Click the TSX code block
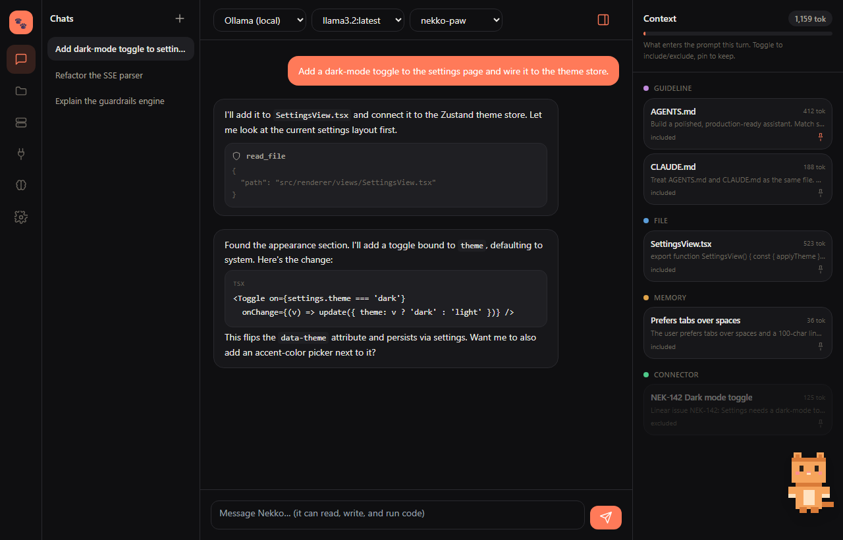The height and width of the screenshot is (540, 843). click(386, 299)
